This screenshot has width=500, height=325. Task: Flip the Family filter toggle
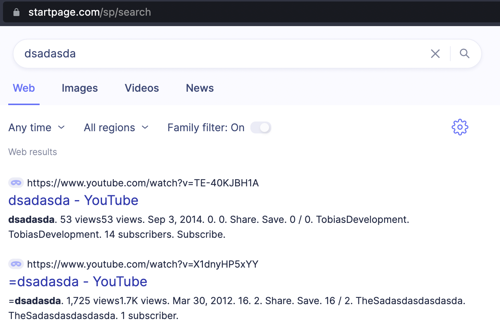point(260,127)
